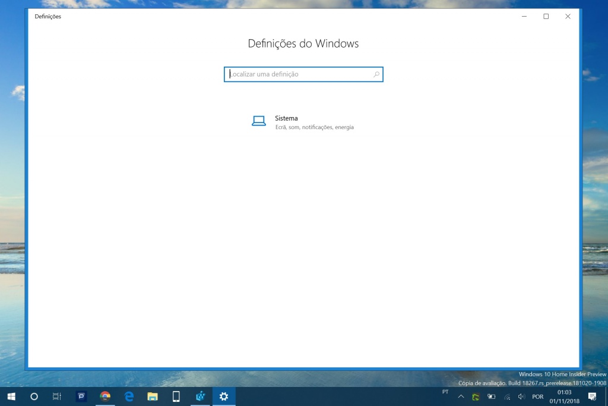The height and width of the screenshot is (406, 608).
Task: Open the Mixed Reality Portal taskbar icon
Action: click(x=199, y=396)
